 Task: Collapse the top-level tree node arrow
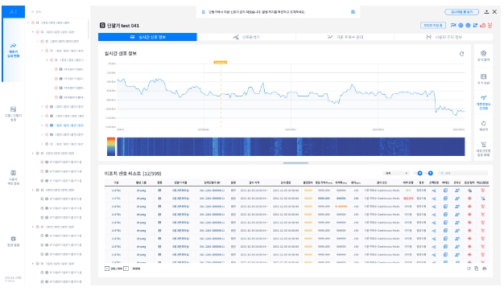coord(28,23)
